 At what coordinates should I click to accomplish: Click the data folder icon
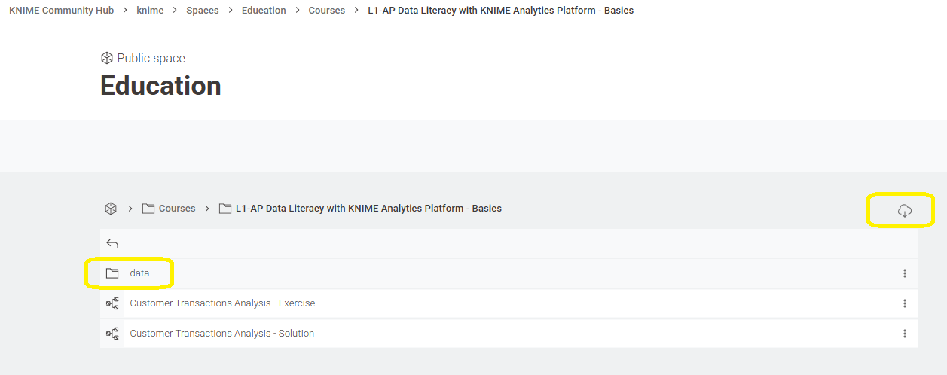click(112, 273)
